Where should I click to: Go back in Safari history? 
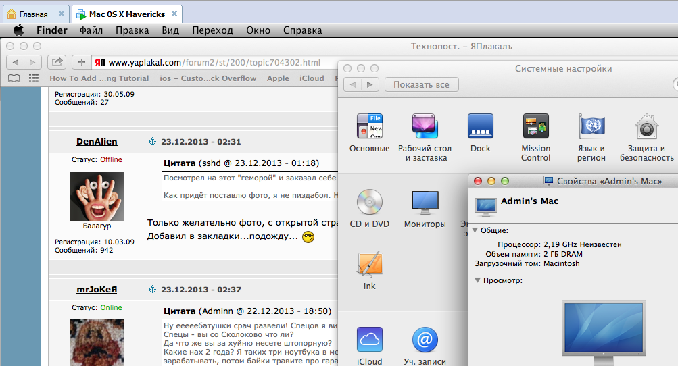(x=15, y=62)
